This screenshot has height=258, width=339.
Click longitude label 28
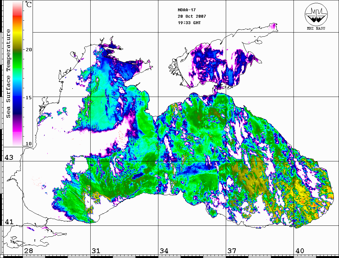click(28, 251)
